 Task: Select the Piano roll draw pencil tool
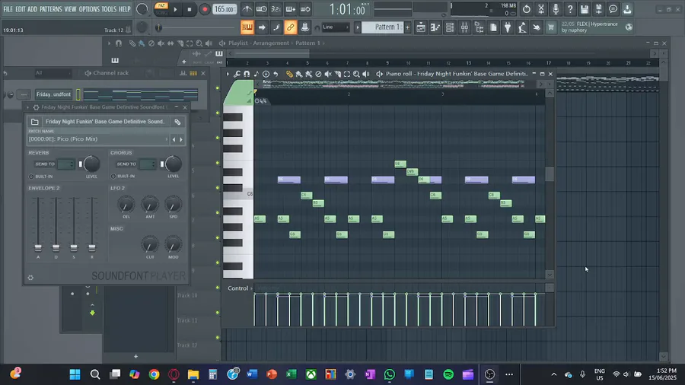tap(289, 75)
